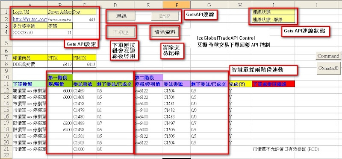Click the CommandB button
The height and width of the screenshot is (159, 342).
click(x=328, y=68)
